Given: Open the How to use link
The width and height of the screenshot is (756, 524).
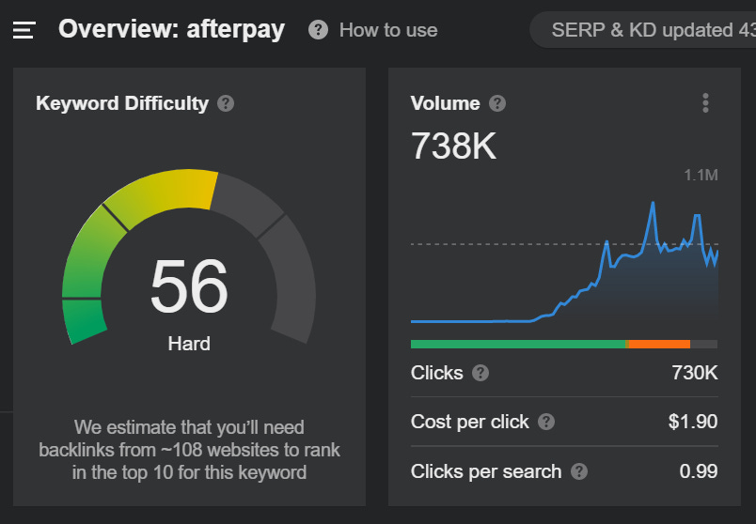Looking at the screenshot, I should coord(388,30).
